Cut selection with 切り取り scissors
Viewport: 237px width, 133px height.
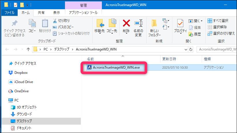tap(61, 21)
